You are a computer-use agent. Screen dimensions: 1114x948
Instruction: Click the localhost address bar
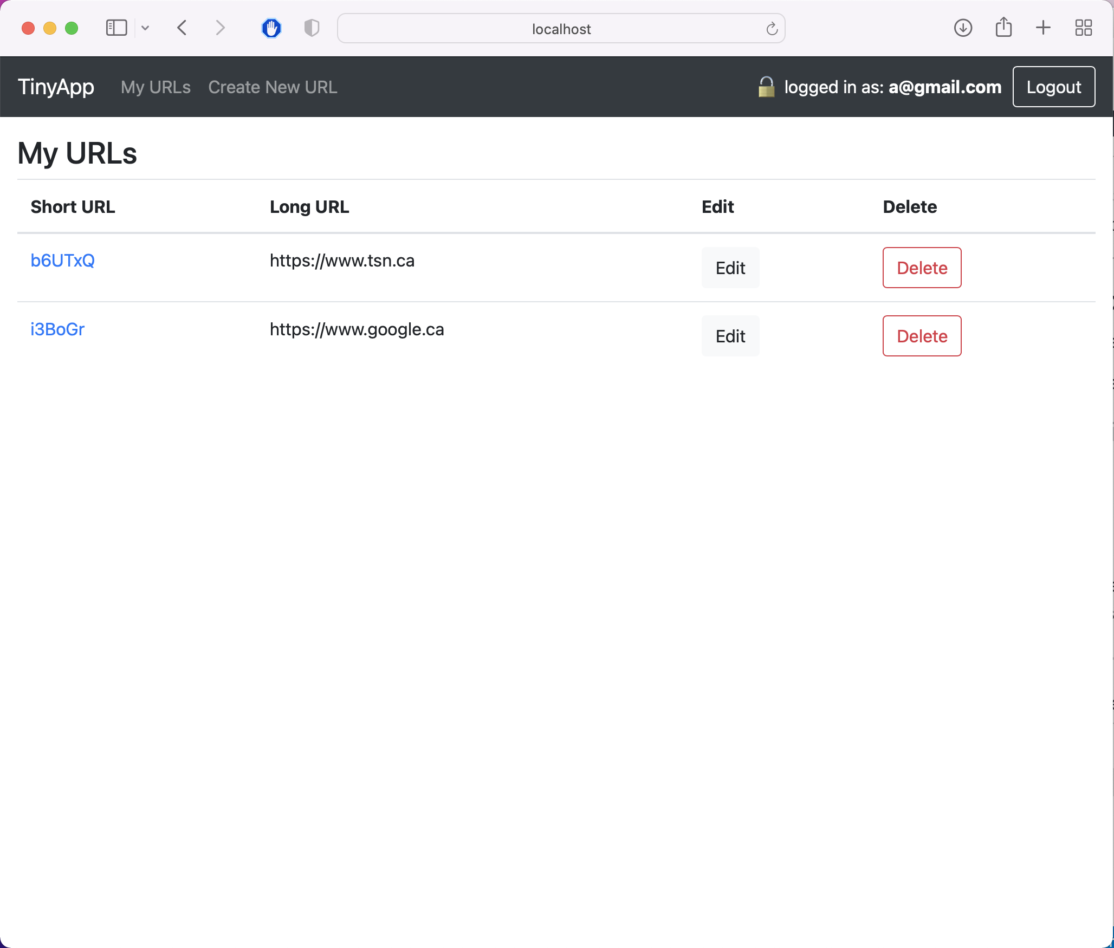(561, 29)
